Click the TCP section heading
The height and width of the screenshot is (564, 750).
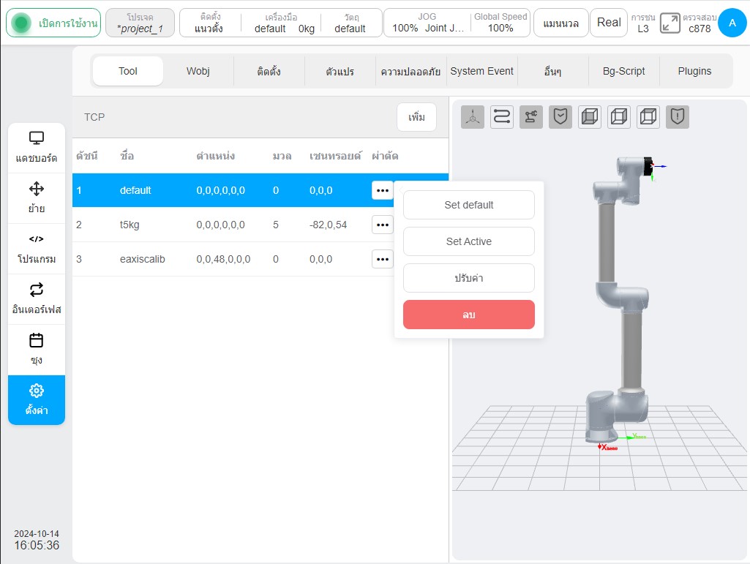94,117
